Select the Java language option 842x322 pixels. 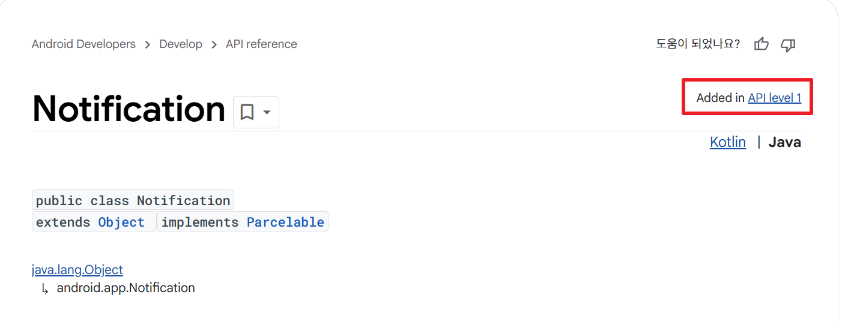785,142
